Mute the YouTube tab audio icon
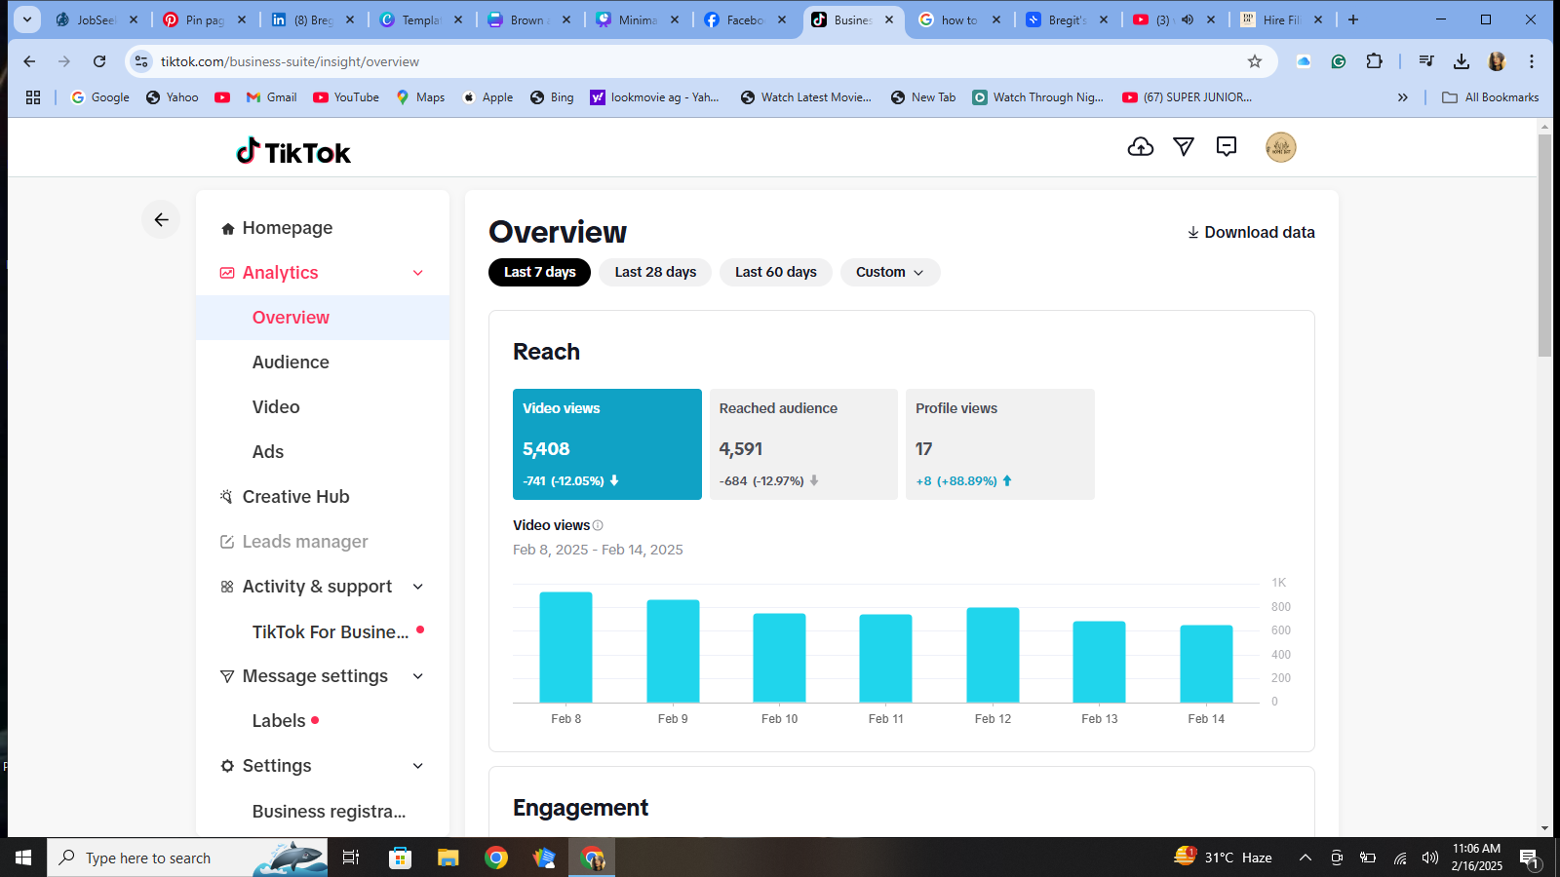The image size is (1560, 877). 1188,19
